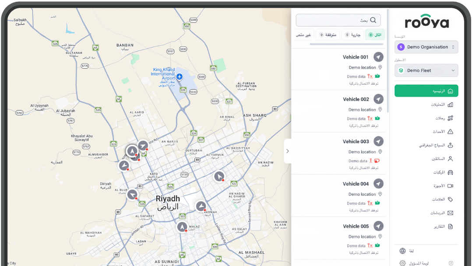472x266 pixels.
Task: Select السائقين drivers in the sidebar
Action: pos(443,158)
